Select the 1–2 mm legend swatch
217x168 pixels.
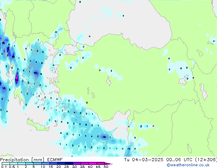coord(22,164)
